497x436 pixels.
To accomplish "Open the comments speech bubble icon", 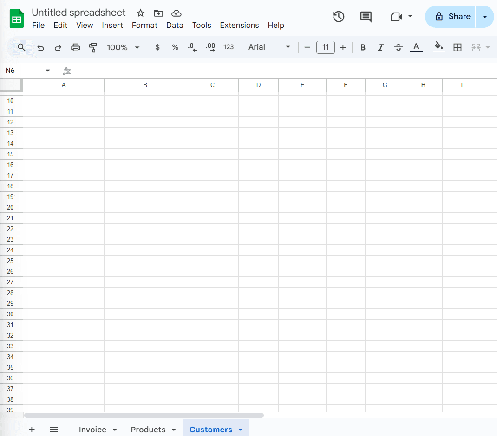I will click(366, 17).
